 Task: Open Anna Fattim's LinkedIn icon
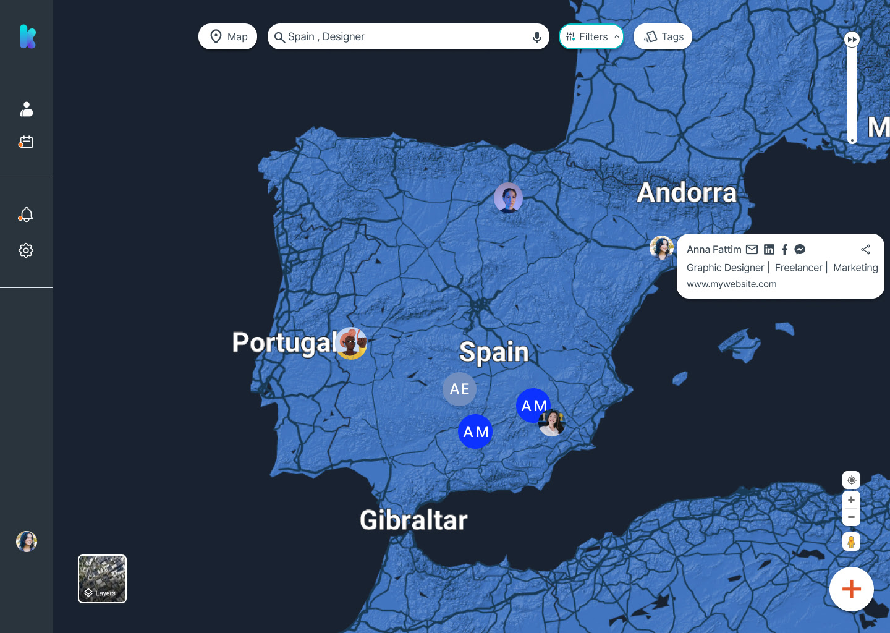click(x=769, y=250)
